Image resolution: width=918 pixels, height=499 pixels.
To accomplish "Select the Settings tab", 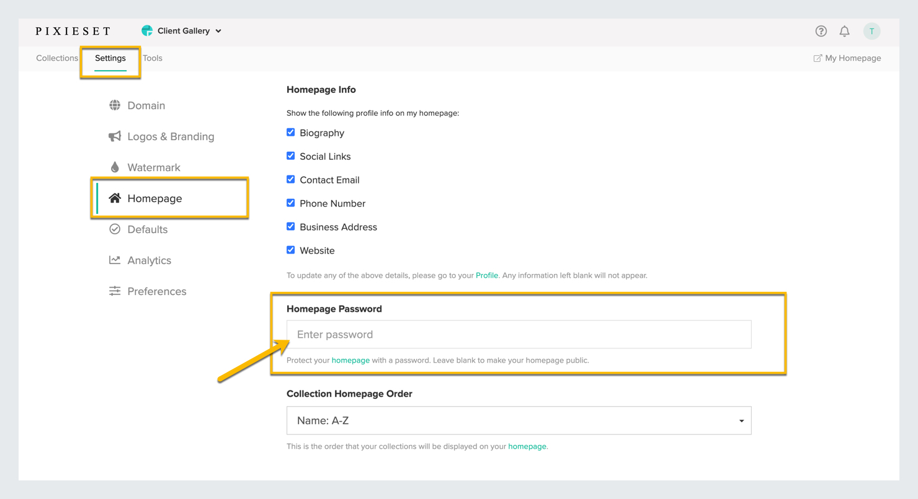I will coord(110,58).
